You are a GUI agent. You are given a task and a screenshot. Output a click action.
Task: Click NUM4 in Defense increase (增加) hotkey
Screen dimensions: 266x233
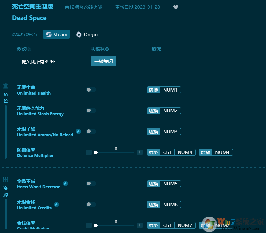pyautogui.click(x=222, y=153)
